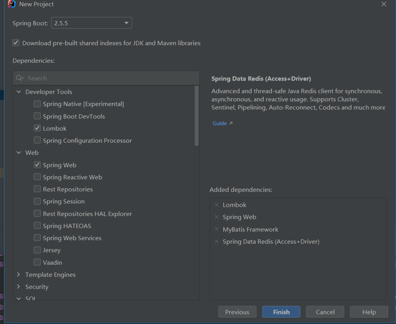396x324 pixels.
Task: Collapse the Developer Tools category
Action: click(x=19, y=92)
